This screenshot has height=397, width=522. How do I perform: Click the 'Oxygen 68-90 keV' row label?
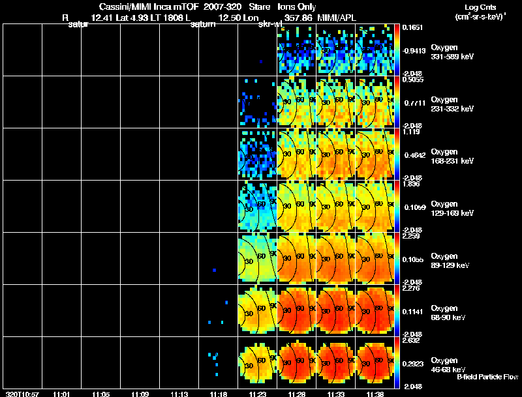(x=448, y=313)
